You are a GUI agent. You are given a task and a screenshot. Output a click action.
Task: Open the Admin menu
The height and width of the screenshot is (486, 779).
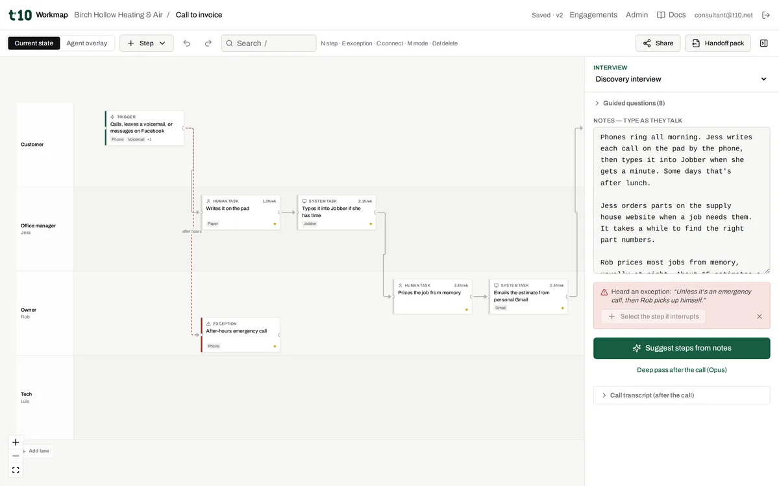(x=637, y=15)
